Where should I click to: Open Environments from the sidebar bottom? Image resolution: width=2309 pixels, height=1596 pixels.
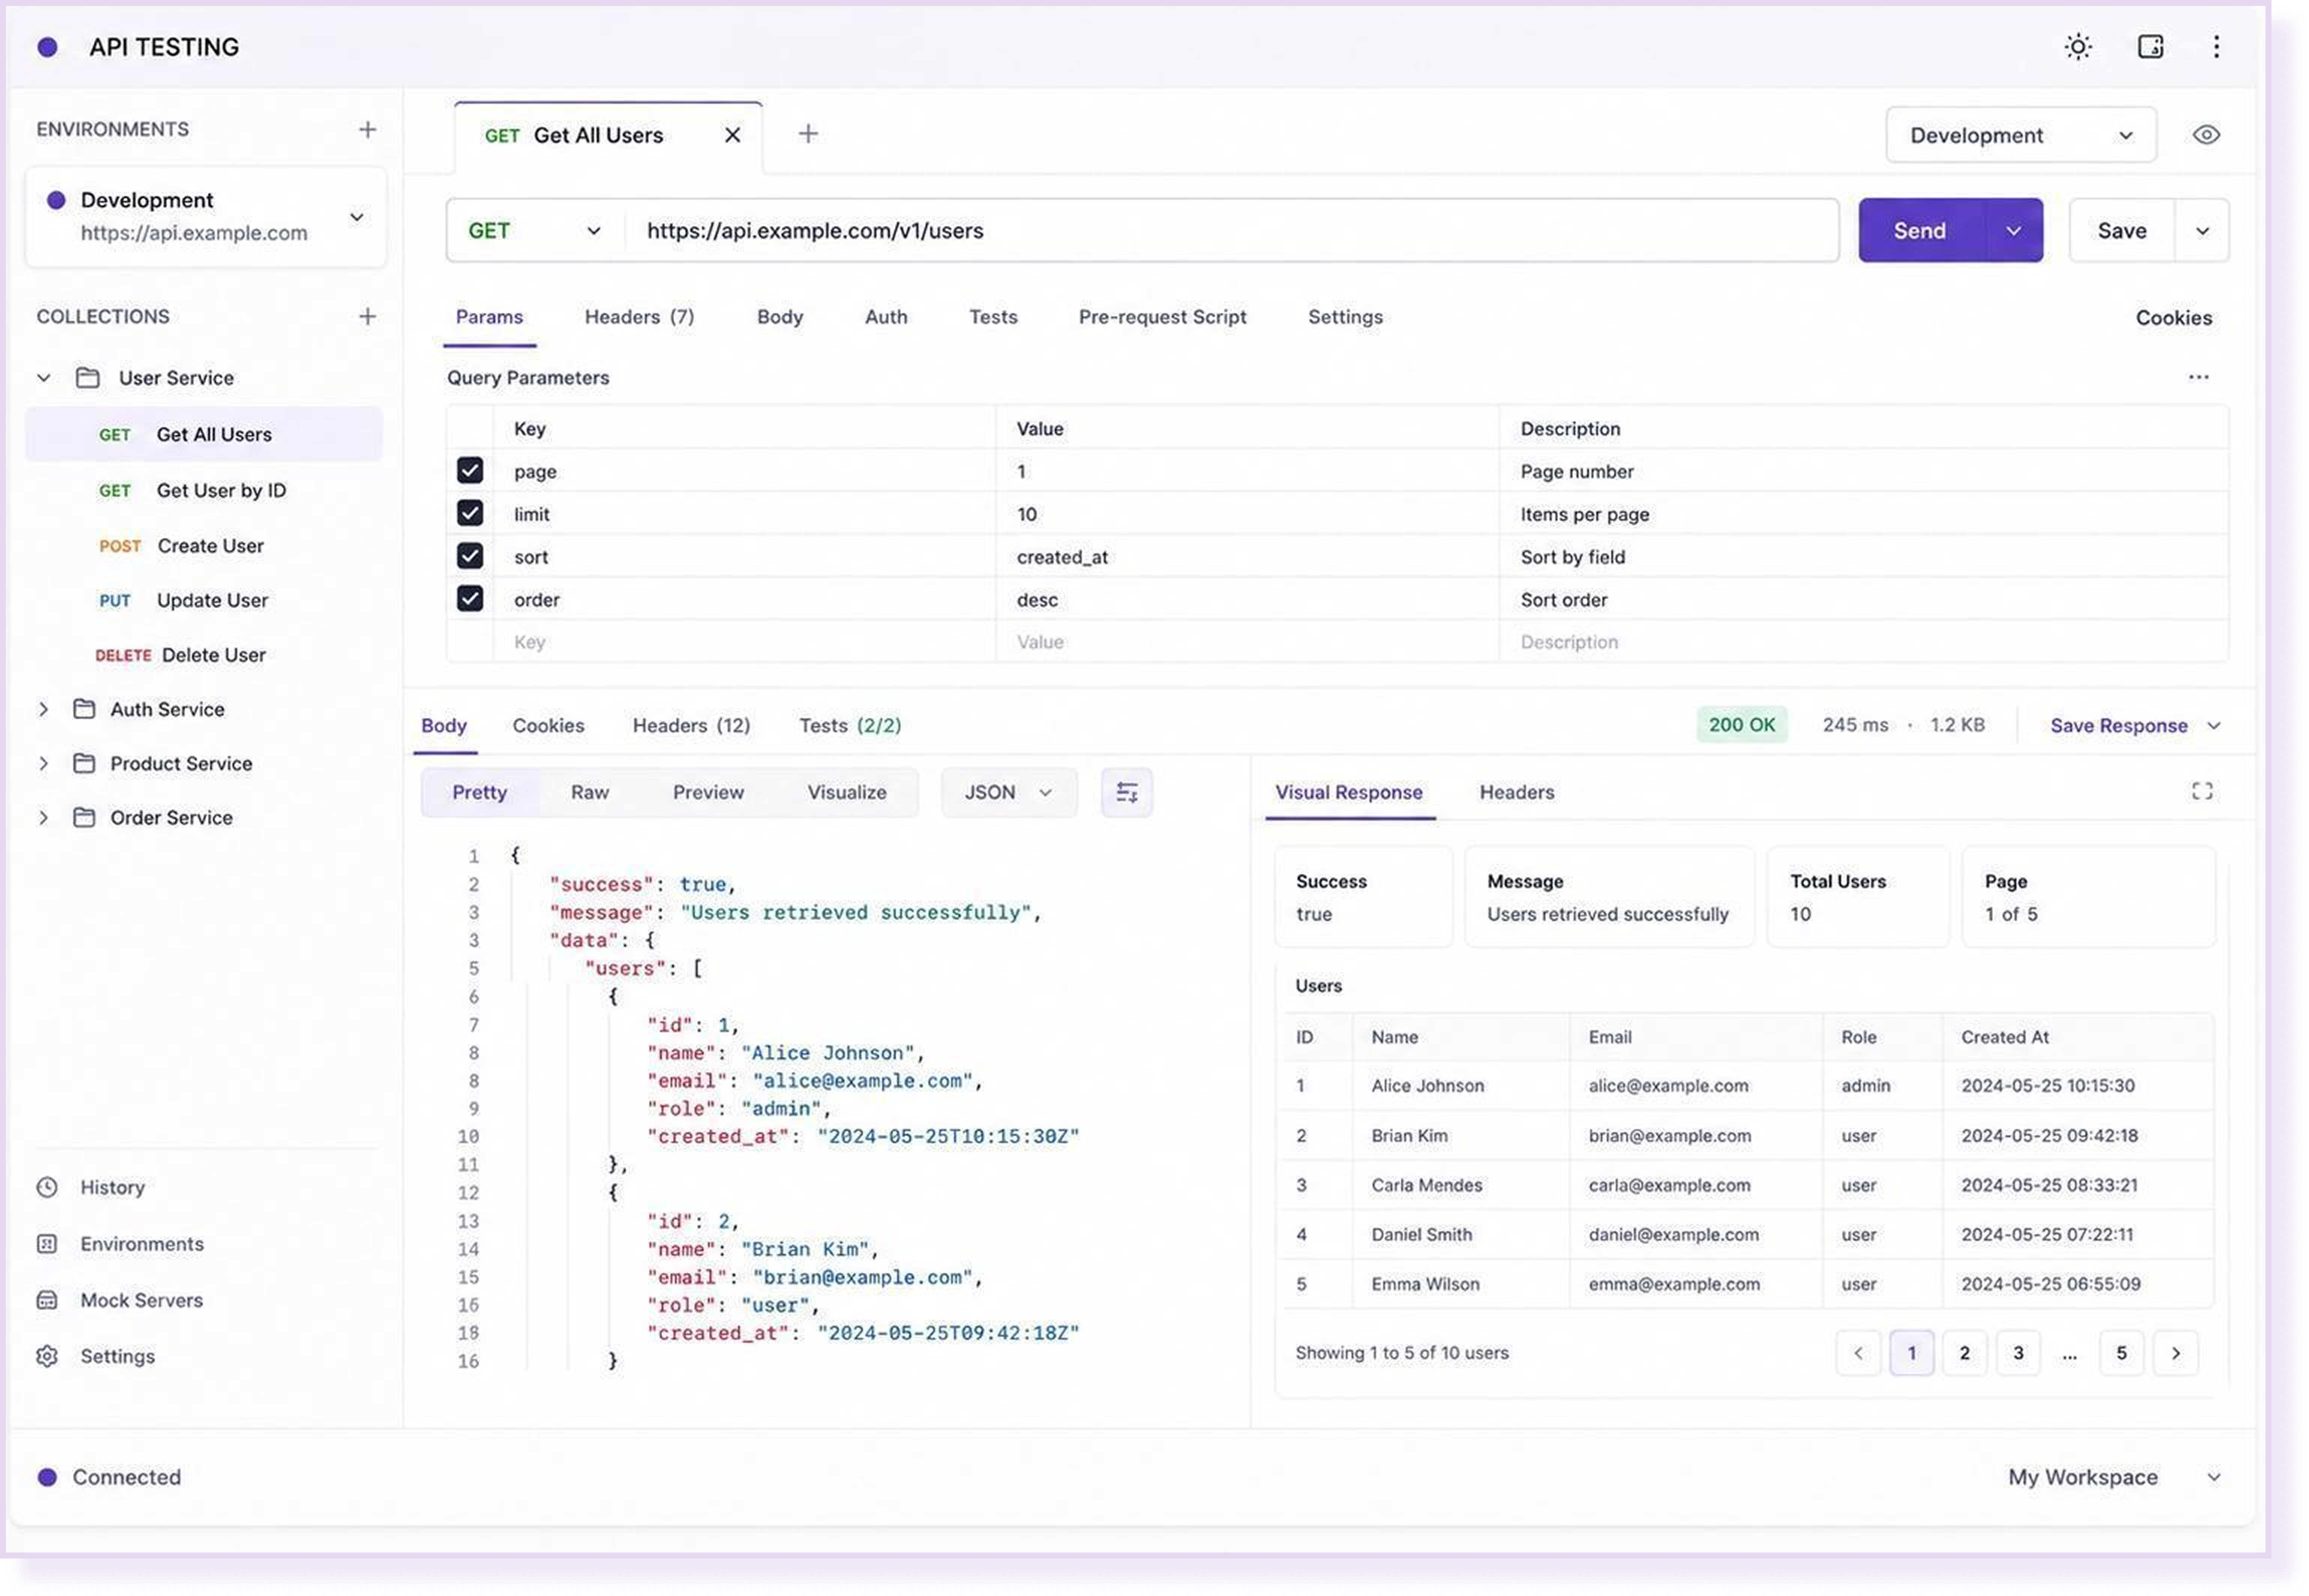pyautogui.click(x=142, y=1244)
